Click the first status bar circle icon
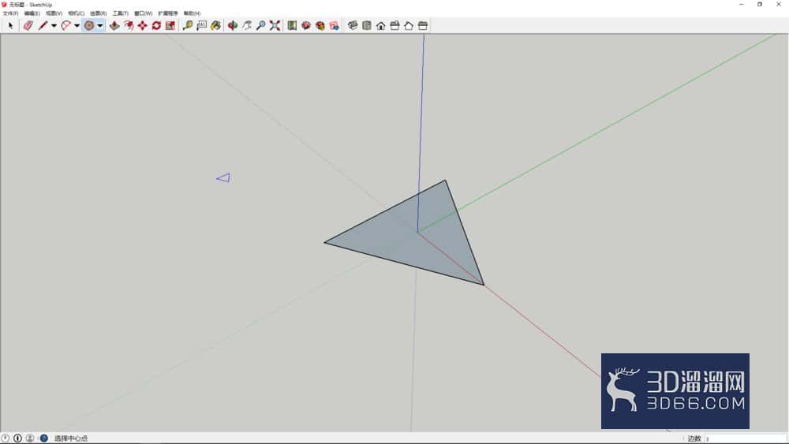Viewport: 789px width, 444px height. [6, 438]
